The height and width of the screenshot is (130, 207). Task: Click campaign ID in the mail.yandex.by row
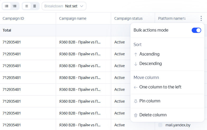tap(12, 125)
